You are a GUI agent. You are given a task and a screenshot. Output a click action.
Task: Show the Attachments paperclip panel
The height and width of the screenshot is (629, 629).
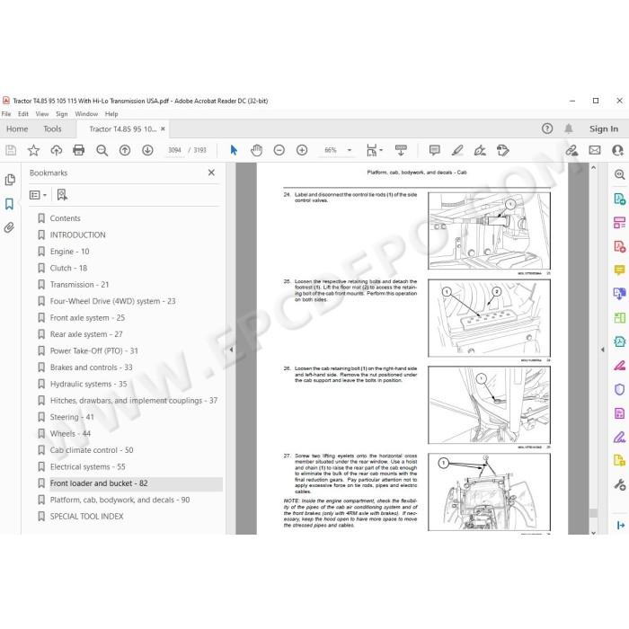[9, 228]
